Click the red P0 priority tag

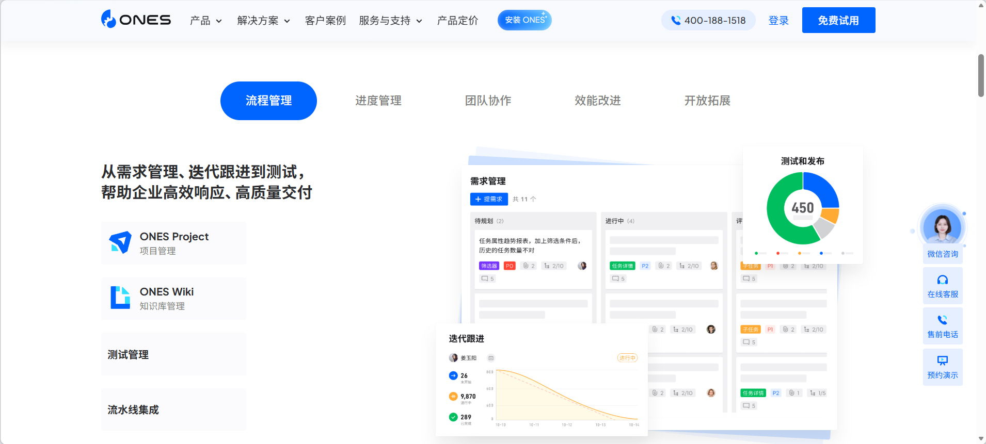510,266
